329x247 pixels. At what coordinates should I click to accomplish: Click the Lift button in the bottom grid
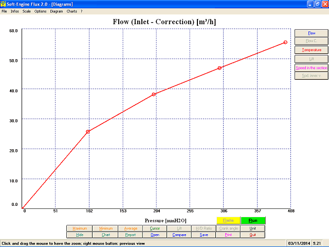(179, 228)
